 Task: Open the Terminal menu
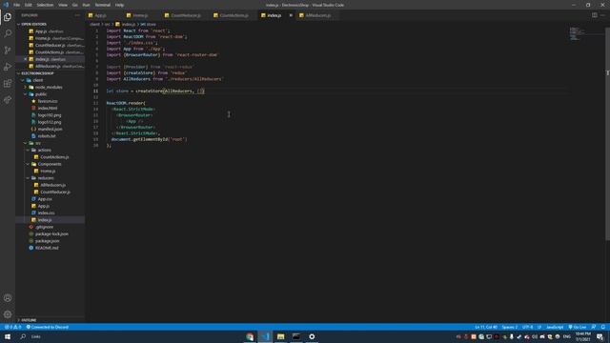tap(103, 5)
